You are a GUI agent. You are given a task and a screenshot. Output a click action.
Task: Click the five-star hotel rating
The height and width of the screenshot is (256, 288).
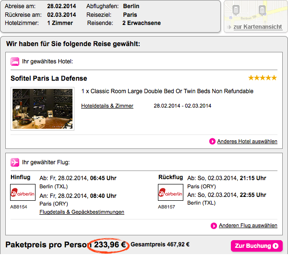(x=263, y=78)
